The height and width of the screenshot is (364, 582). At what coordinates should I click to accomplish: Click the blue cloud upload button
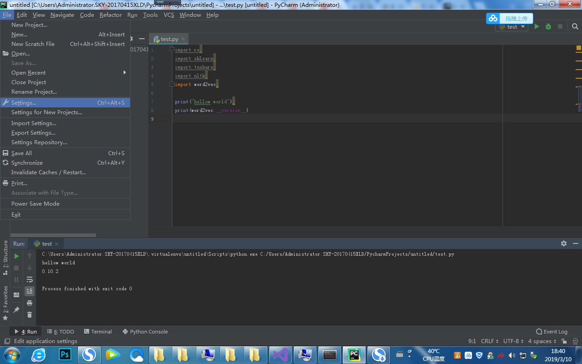509,18
